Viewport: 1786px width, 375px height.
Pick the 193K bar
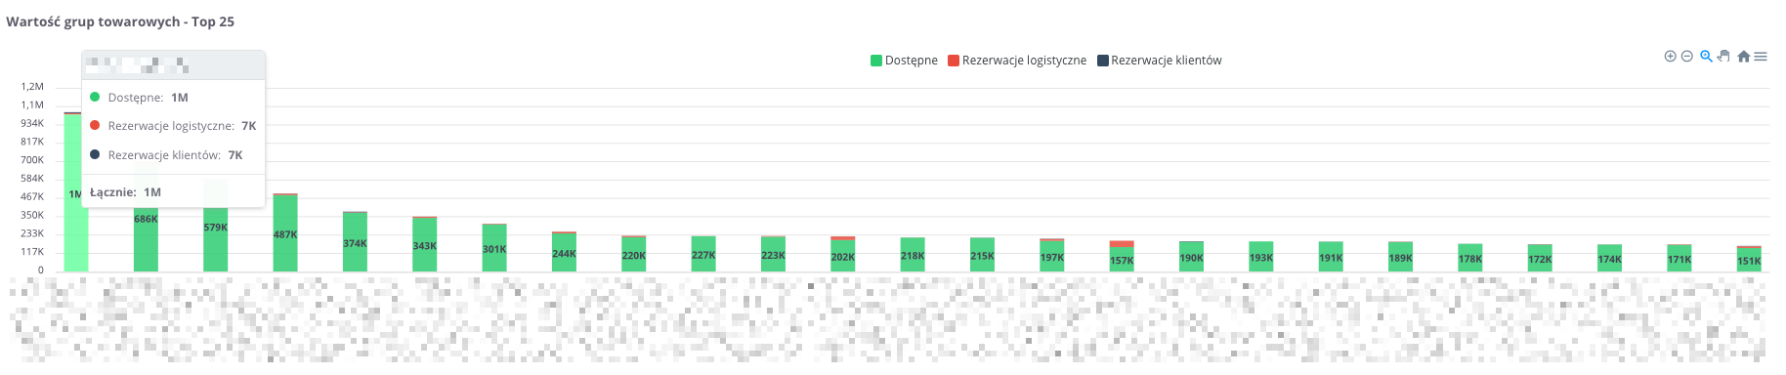[1261, 257]
